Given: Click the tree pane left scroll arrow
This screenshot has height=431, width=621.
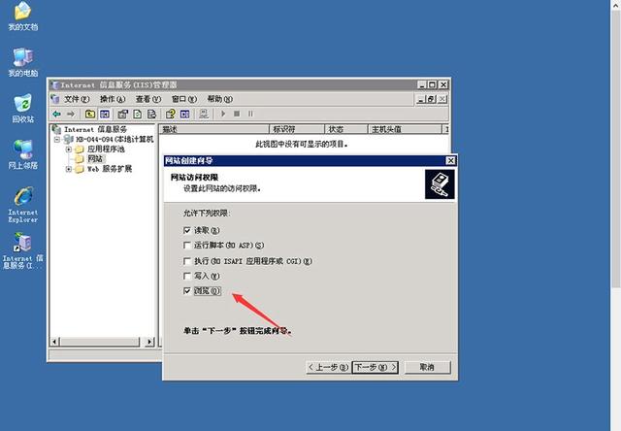Looking at the screenshot, I should point(55,342).
